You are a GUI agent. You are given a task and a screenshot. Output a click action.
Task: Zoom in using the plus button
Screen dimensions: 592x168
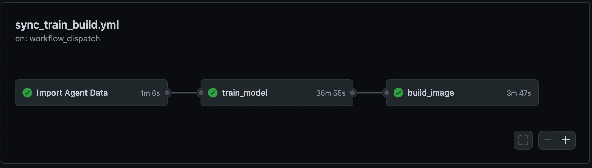pos(566,140)
